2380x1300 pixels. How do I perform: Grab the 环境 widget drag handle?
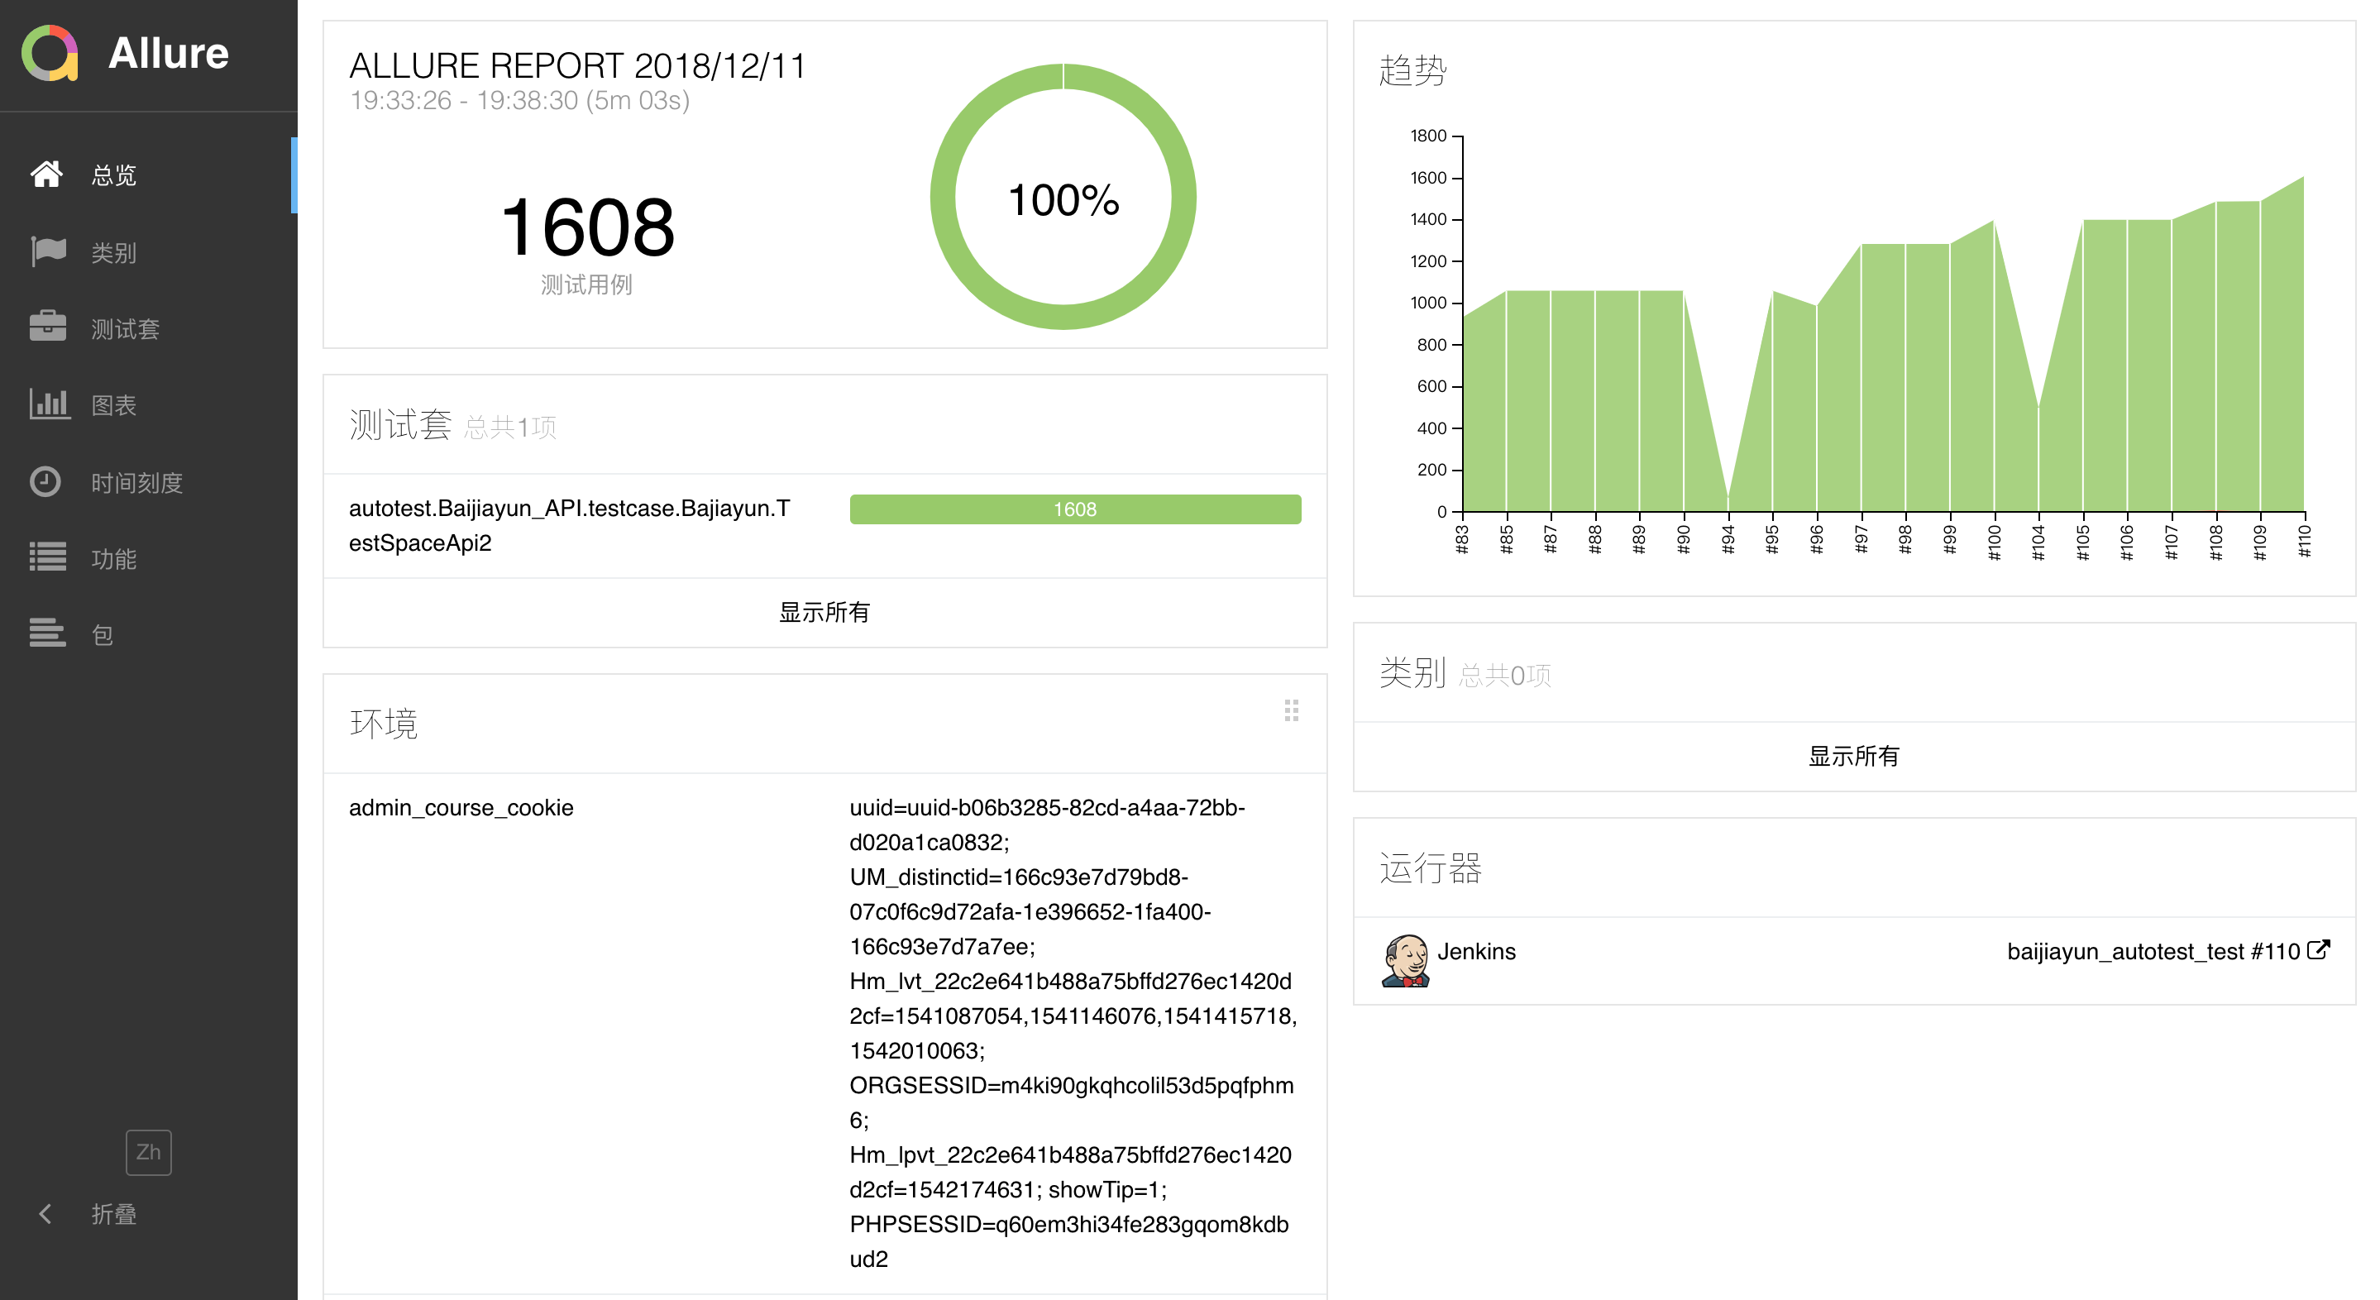click(1291, 710)
